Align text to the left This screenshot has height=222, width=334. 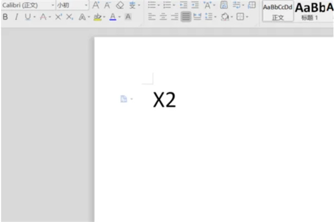click(152, 17)
